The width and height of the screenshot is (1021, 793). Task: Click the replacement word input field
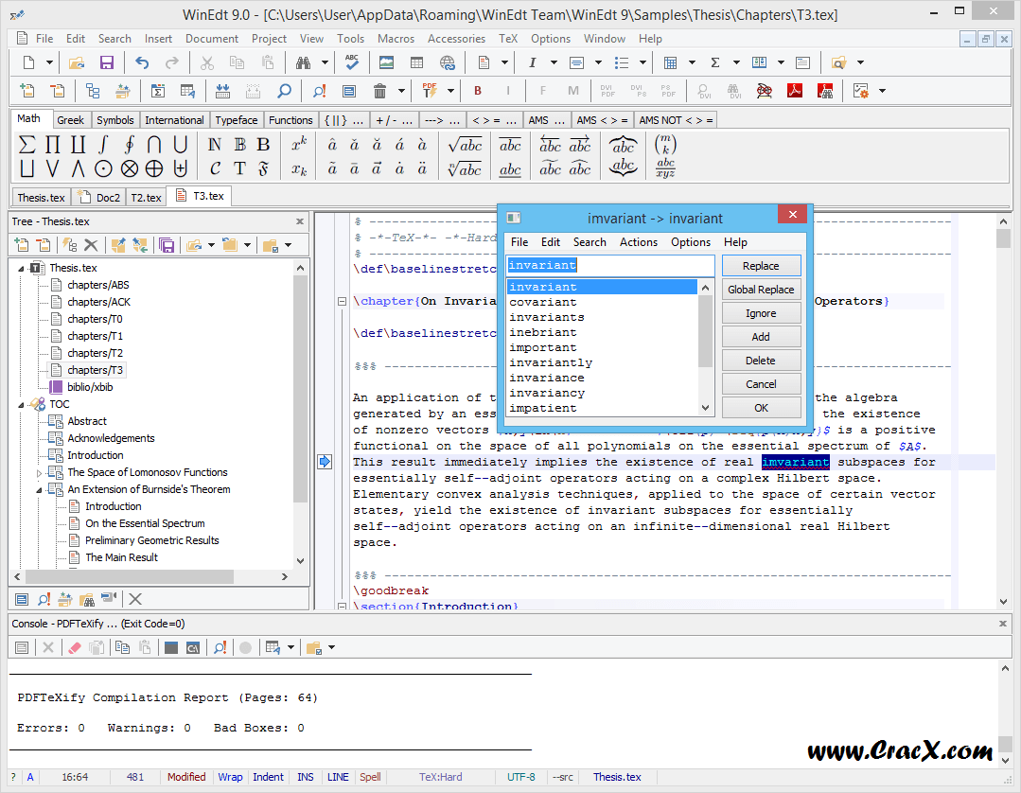point(610,265)
